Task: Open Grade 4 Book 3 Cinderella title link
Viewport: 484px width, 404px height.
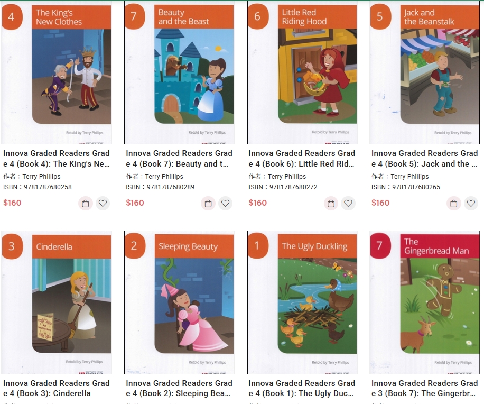Action: click(x=57, y=388)
